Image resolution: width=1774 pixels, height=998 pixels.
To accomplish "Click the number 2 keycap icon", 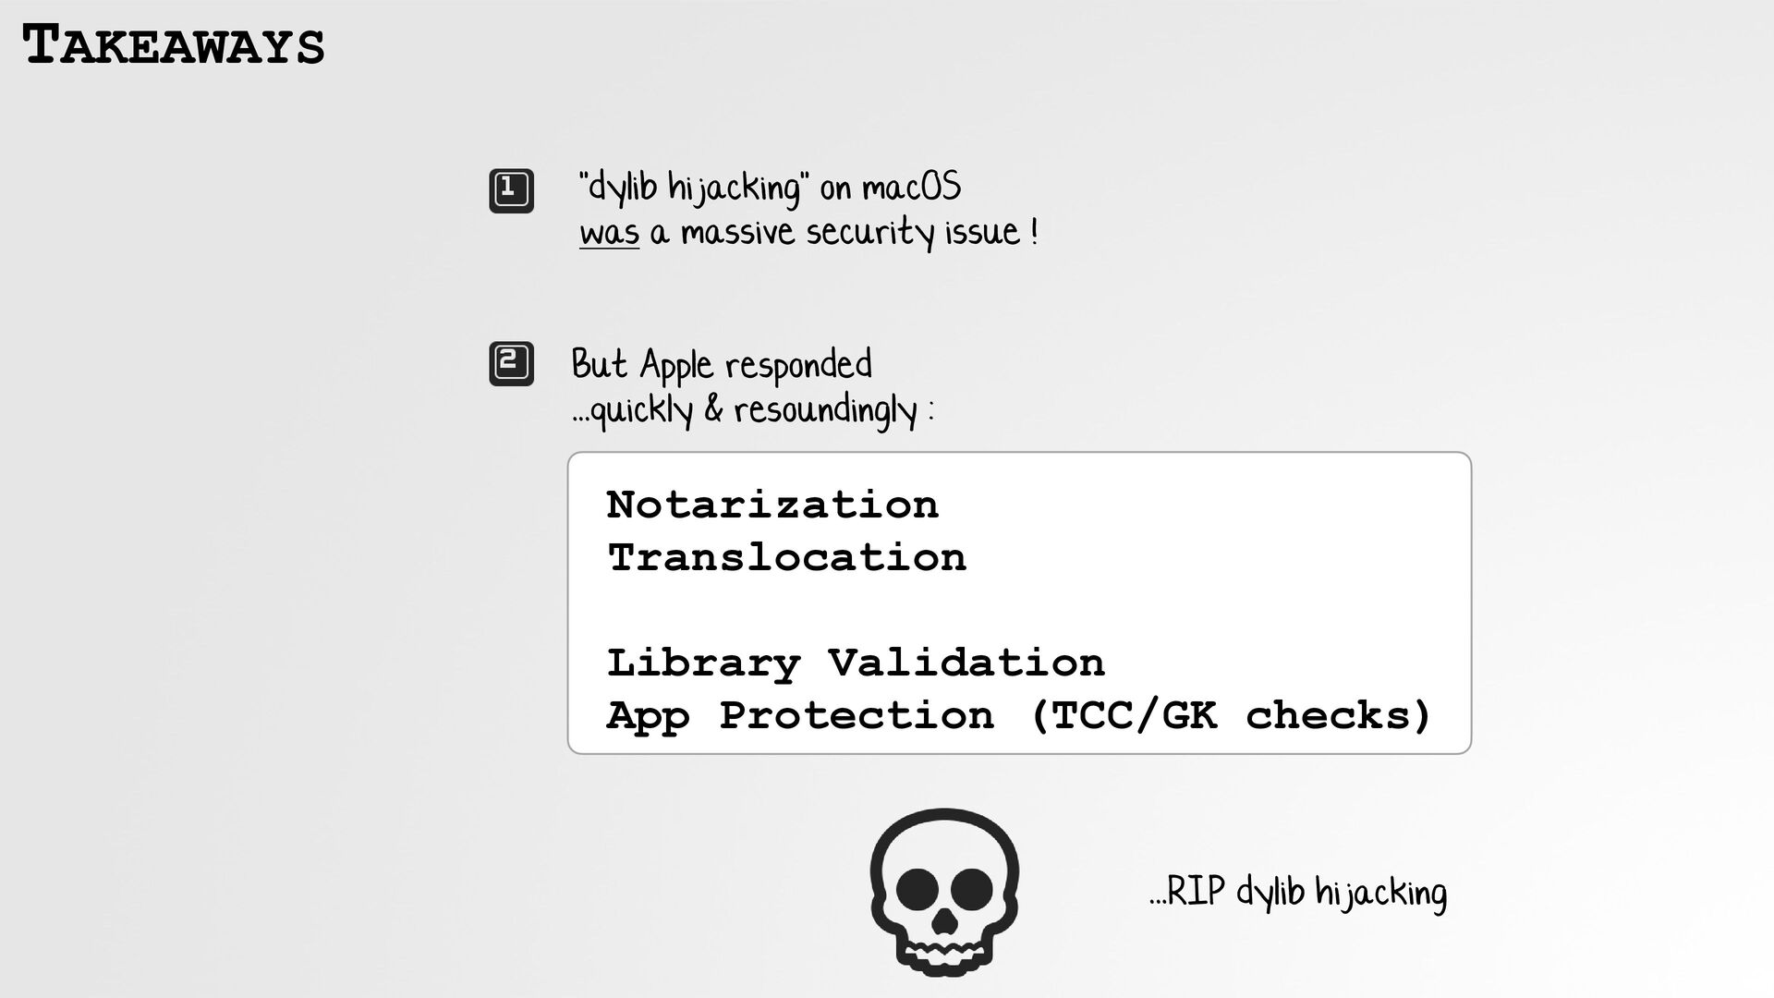I will pyautogui.click(x=511, y=363).
